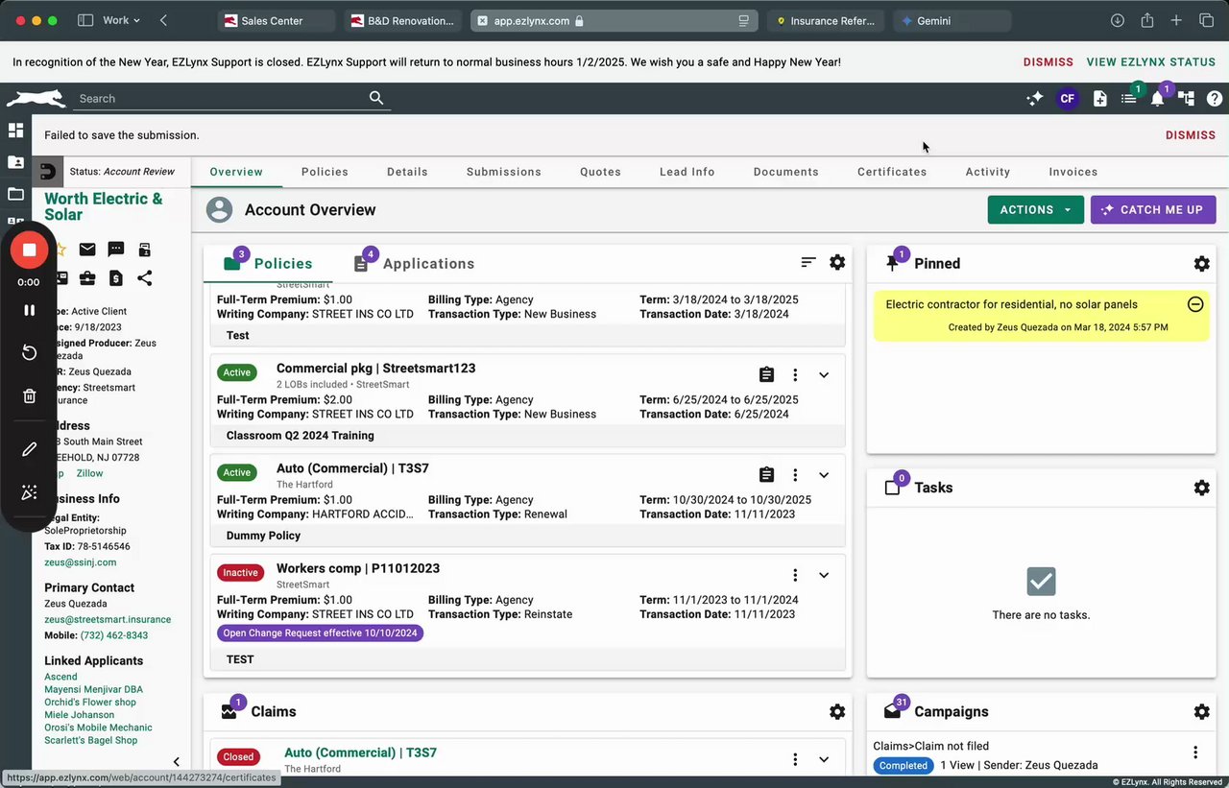Open the Work tab group dropdown

[121, 20]
